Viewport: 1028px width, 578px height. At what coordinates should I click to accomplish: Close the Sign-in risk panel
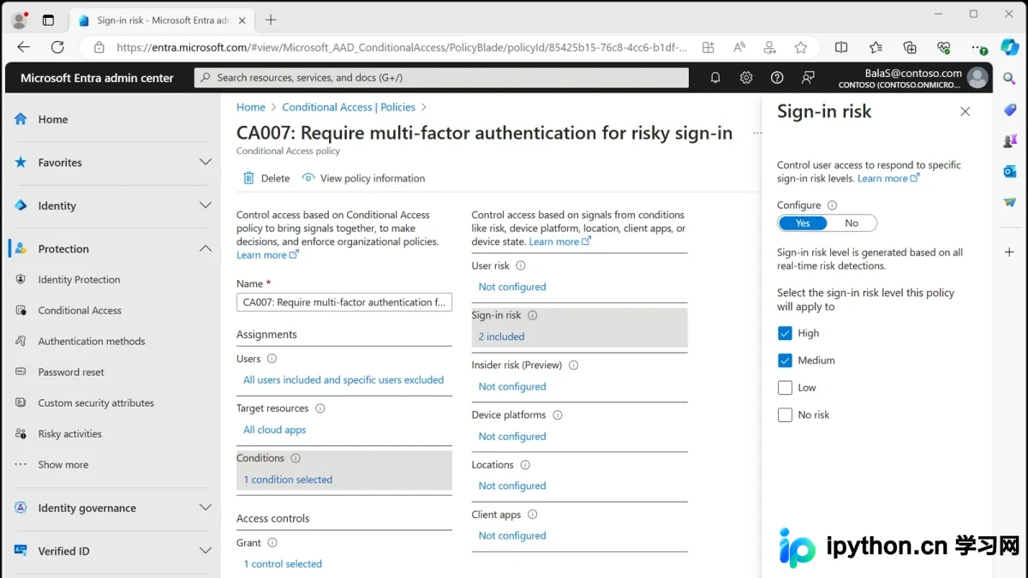pos(965,111)
